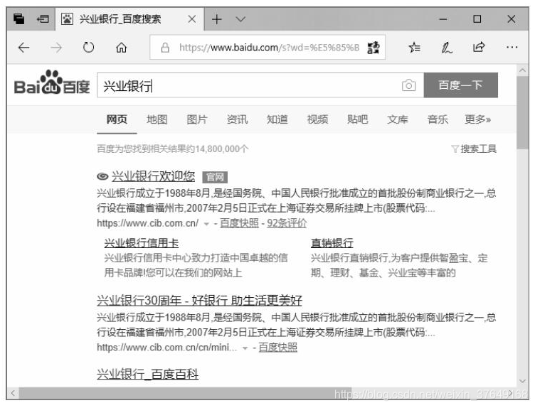Image resolution: width=535 pixels, height=408 pixels.
Task: Switch to the 图片 tab
Action: click(x=197, y=119)
